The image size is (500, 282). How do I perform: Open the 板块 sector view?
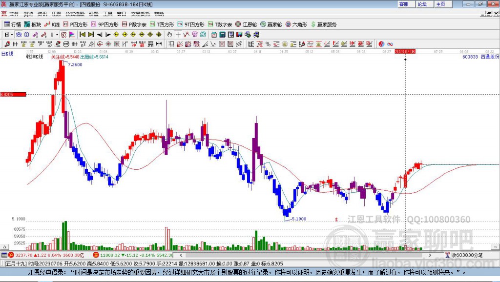tap(33, 24)
